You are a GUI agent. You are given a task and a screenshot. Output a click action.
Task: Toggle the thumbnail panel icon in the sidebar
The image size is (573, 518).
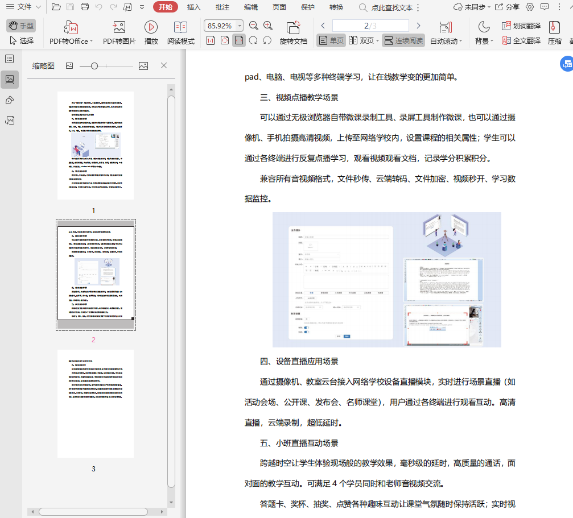click(x=10, y=79)
